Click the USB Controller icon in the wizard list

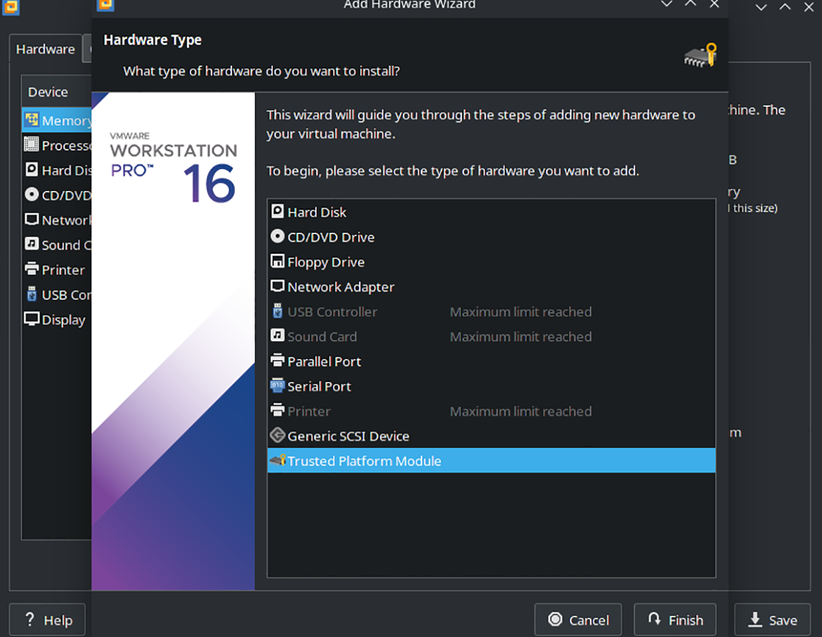click(x=277, y=312)
